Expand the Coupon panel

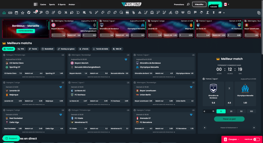(232, 139)
